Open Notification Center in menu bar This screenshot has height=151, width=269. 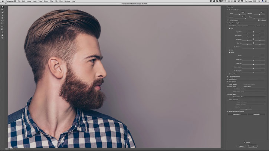click(x=266, y=1)
